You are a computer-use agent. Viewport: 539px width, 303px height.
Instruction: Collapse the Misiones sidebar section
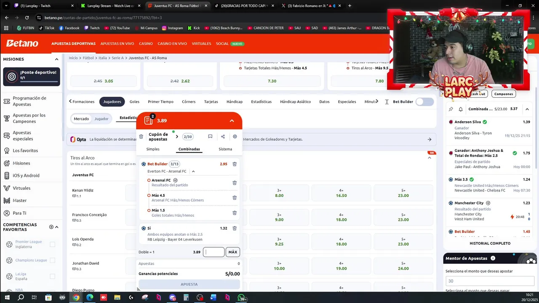[x=56, y=59]
